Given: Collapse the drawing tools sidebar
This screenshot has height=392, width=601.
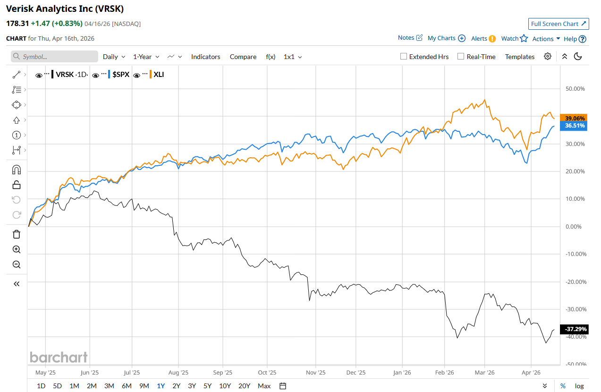Looking at the screenshot, I should pyautogui.click(x=17, y=284).
